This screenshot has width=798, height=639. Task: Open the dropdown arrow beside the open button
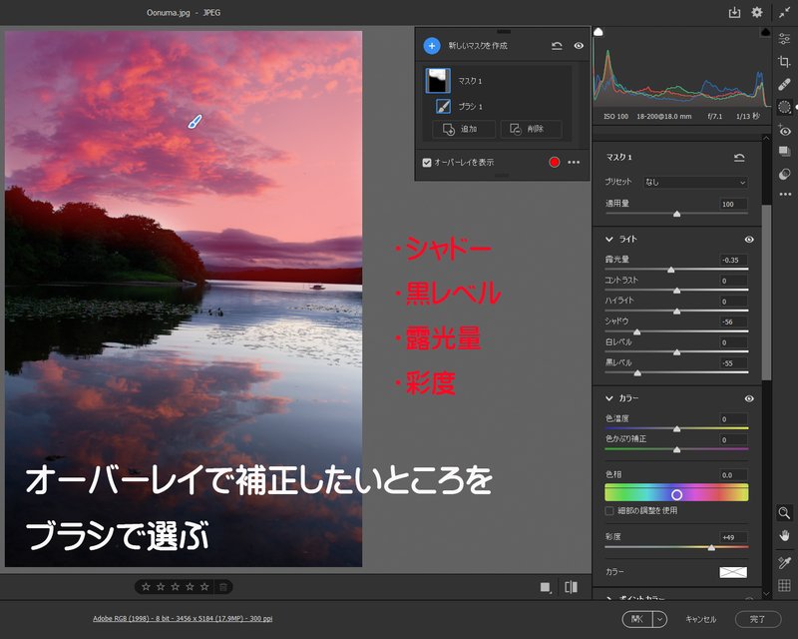point(659,619)
